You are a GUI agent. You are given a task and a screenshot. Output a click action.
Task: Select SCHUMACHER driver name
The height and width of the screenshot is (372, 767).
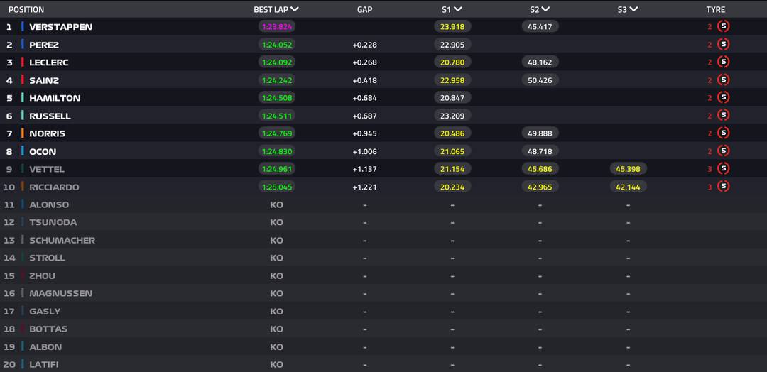coord(62,240)
